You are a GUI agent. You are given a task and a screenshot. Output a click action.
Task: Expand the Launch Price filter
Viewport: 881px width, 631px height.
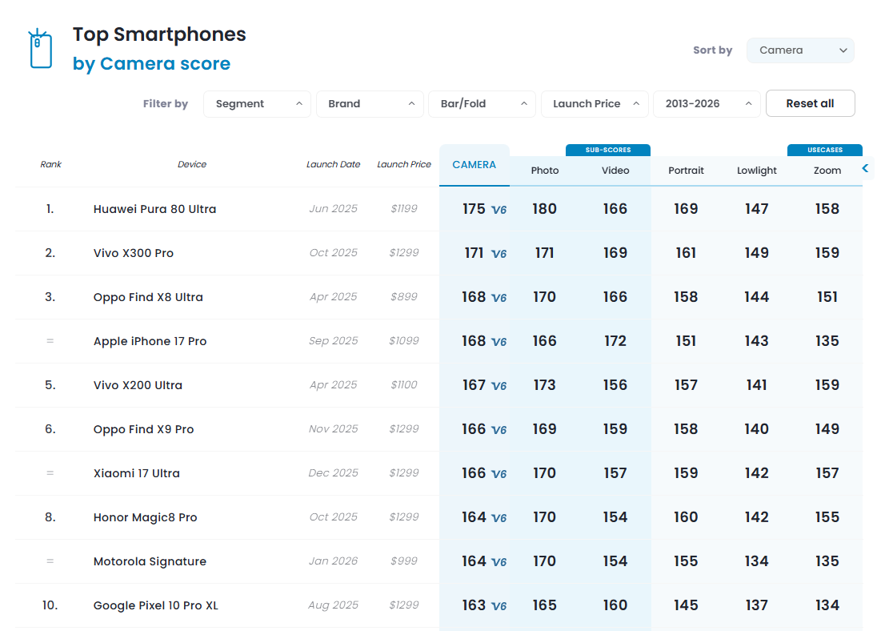[595, 104]
